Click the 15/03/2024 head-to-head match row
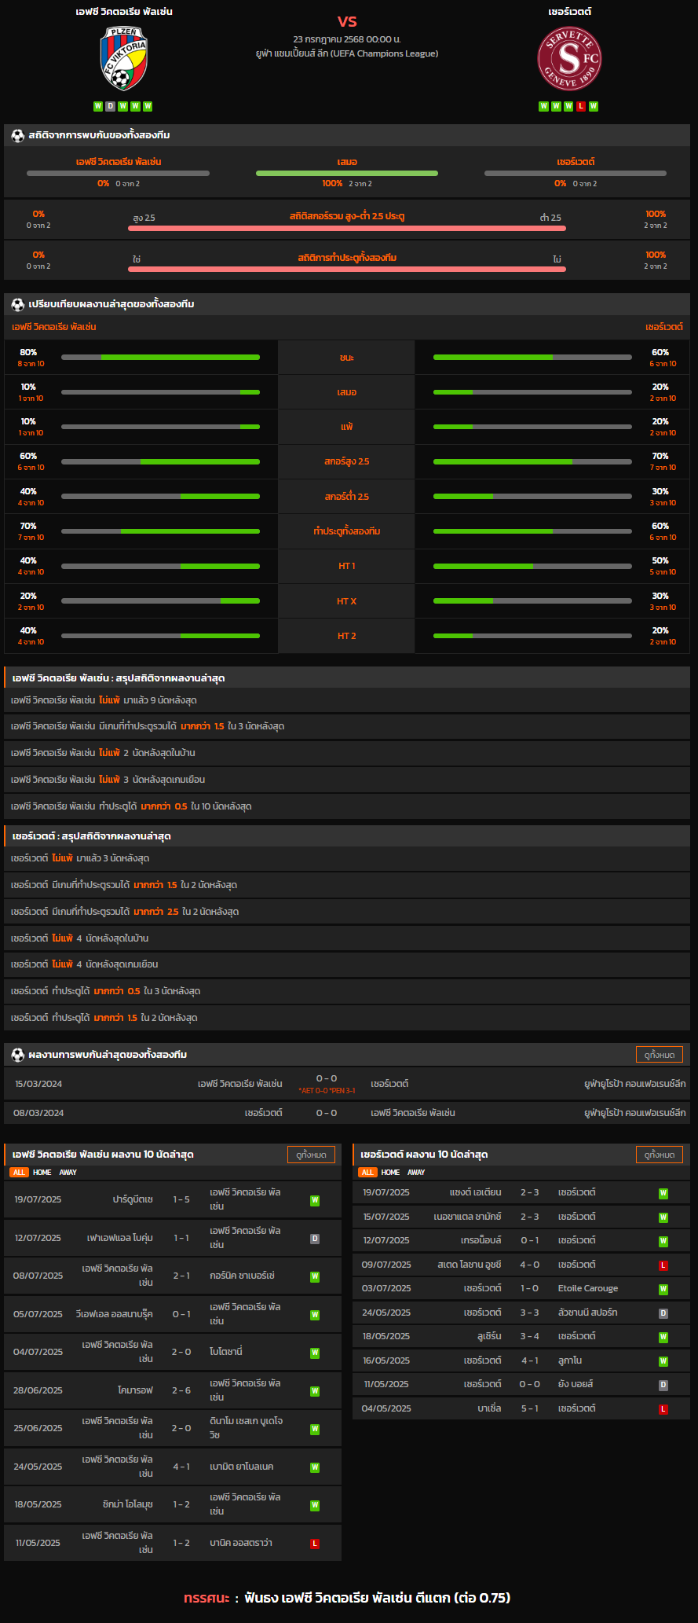The image size is (698, 1623). (x=349, y=1084)
